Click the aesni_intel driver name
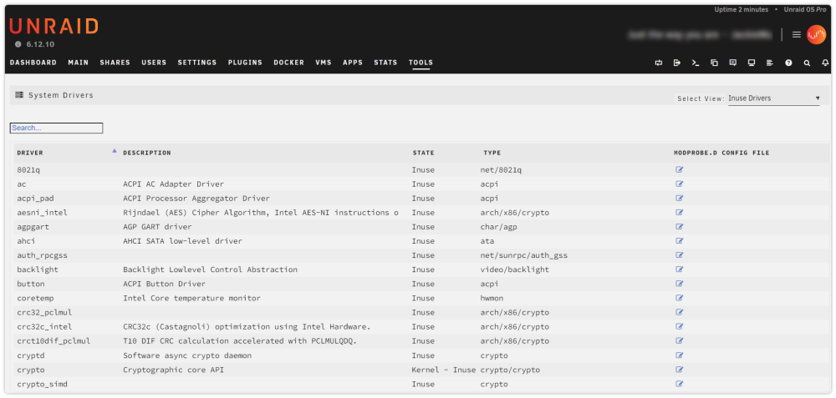This screenshot has width=836, height=398. (x=42, y=212)
